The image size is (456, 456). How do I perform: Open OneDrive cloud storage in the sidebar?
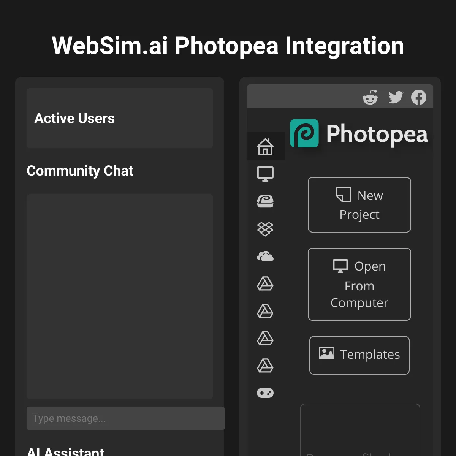266,256
